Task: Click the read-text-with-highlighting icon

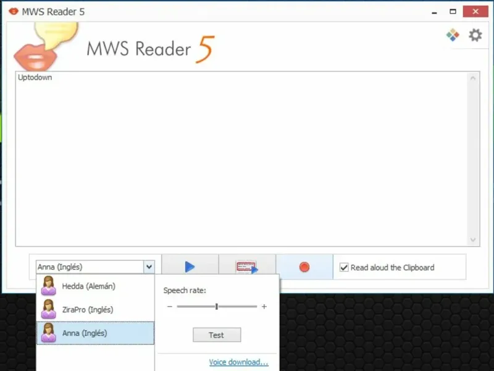Action: pos(247,267)
